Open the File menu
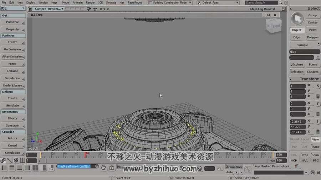The image size is (321, 180). (x=4, y=2)
